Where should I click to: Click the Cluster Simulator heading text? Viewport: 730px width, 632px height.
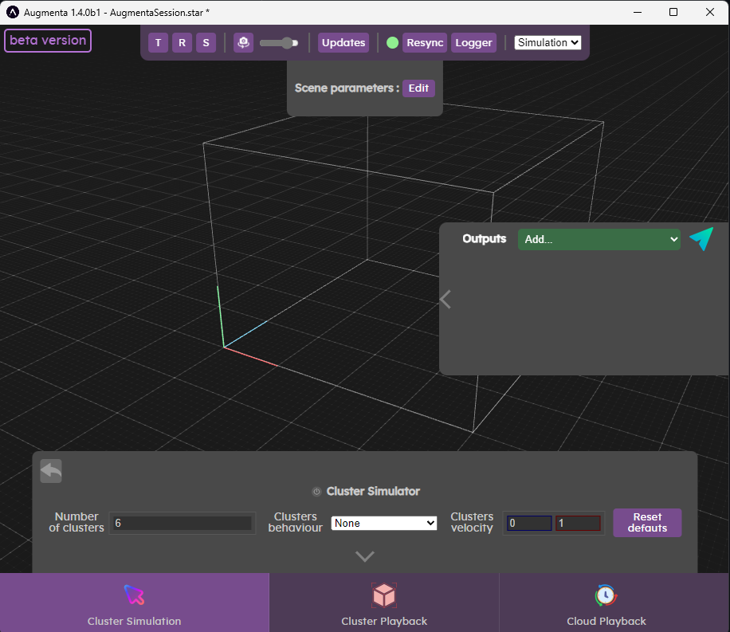point(374,492)
